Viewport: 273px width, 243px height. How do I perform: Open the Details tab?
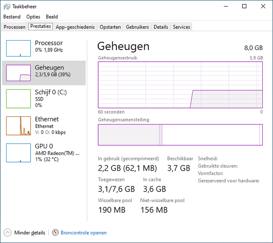point(161,27)
